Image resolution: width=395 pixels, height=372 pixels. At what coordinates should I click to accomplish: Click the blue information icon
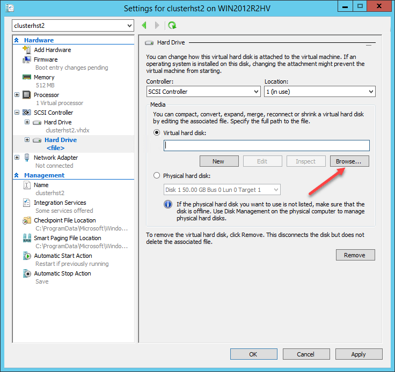point(168,204)
